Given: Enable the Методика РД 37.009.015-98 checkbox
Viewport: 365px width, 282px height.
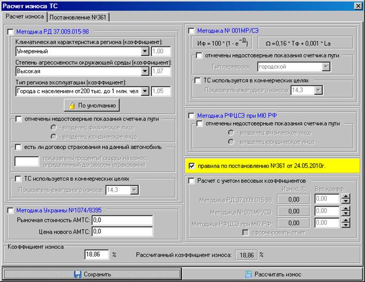Looking at the screenshot, I should click(x=11, y=32).
